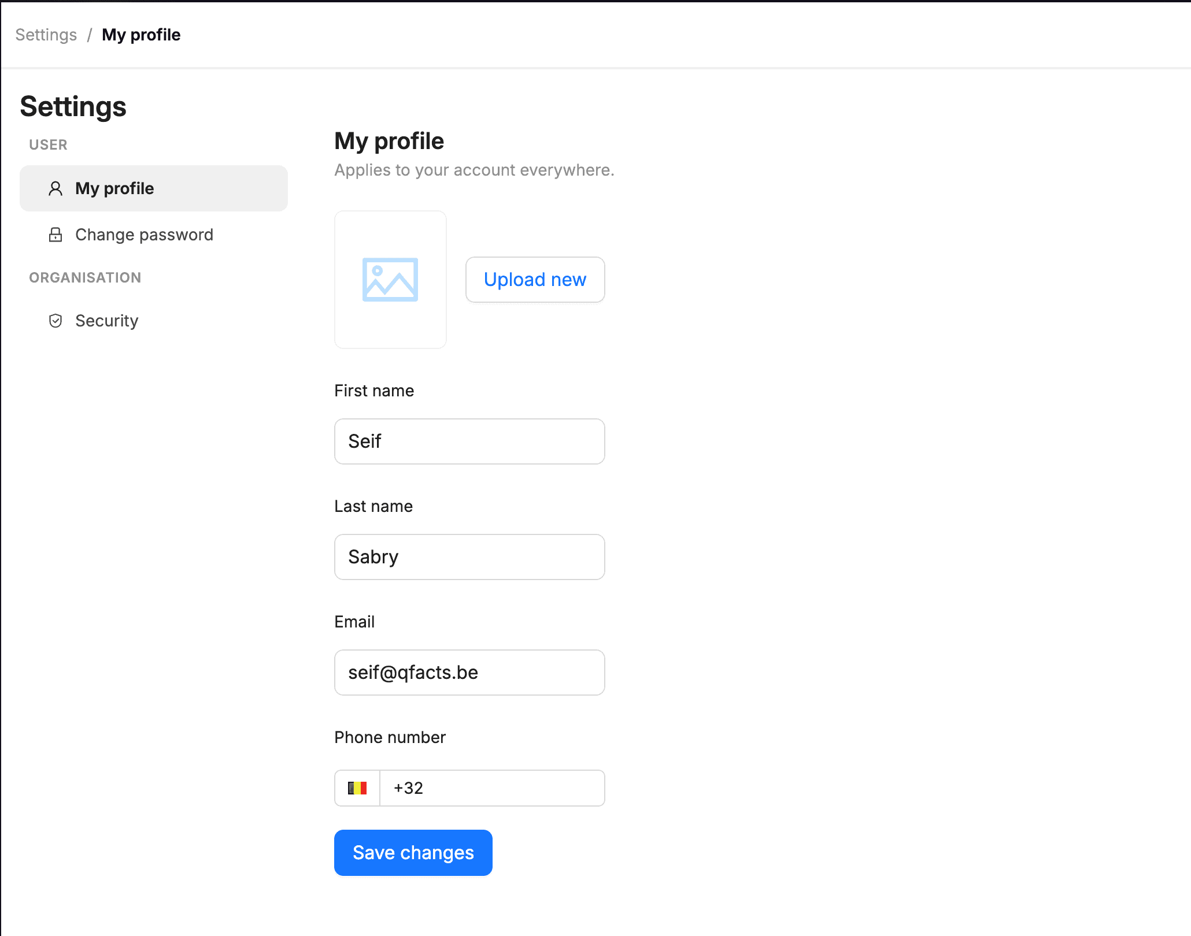Click the profile picture placeholder image
1191x936 pixels.
point(390,280)
